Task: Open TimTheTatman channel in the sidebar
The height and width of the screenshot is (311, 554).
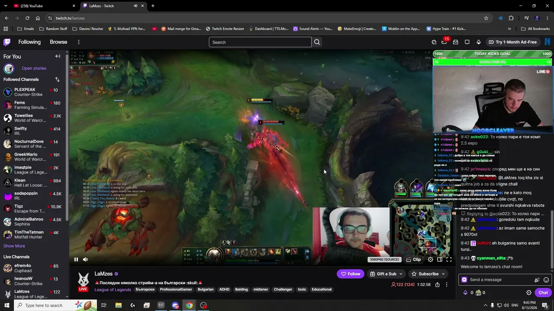Action: pyautogui.click(x=32, y=235)
